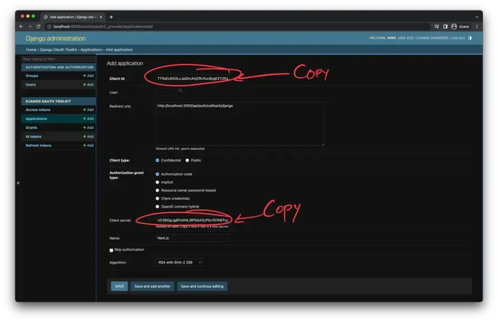Add a new Id token via plus link

(x=88, y=137)
